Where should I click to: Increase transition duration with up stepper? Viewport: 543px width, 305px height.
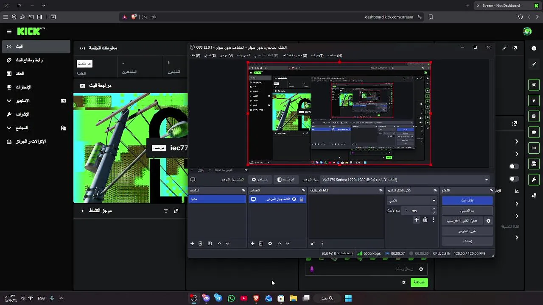pyautogui.click(x=434, y=208)
